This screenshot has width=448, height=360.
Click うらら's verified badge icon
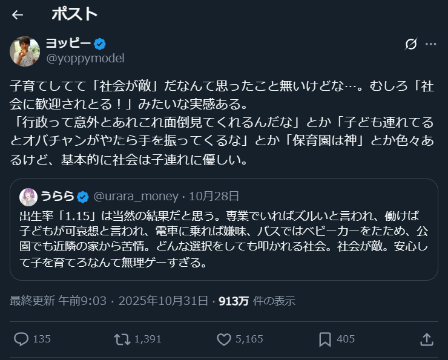point(83,196)
